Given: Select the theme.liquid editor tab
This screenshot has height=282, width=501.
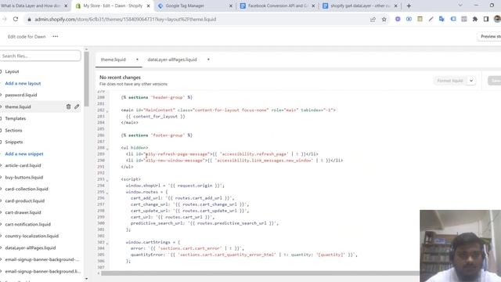Looking at the screenshot, I should (x=113, y=60).
